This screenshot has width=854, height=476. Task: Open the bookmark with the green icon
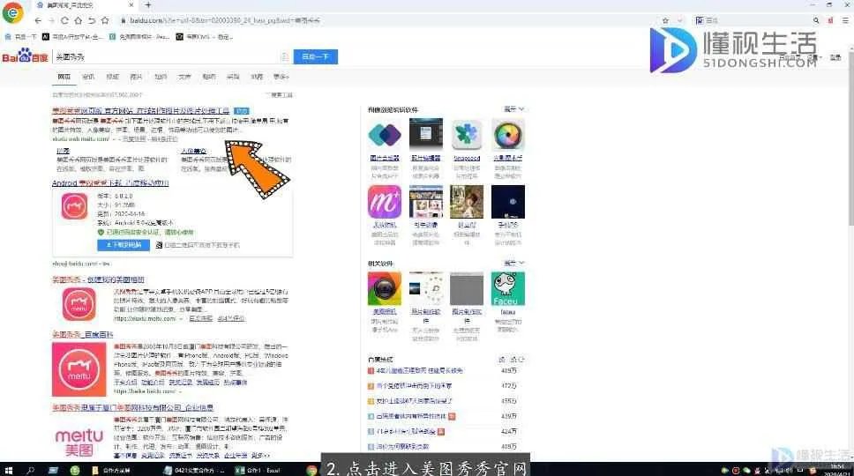pyautogui.click(x=139, y=36)
